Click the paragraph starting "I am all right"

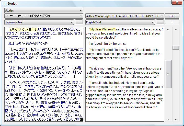point(124,95)
